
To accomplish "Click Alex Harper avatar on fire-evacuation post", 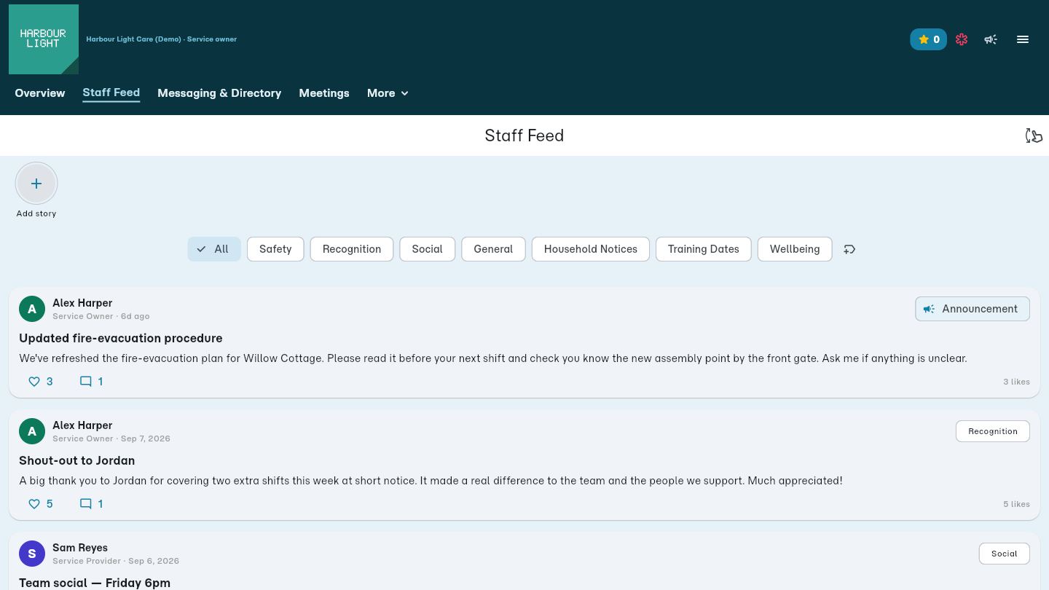I will pyautogui.click(x=32, y=309).
